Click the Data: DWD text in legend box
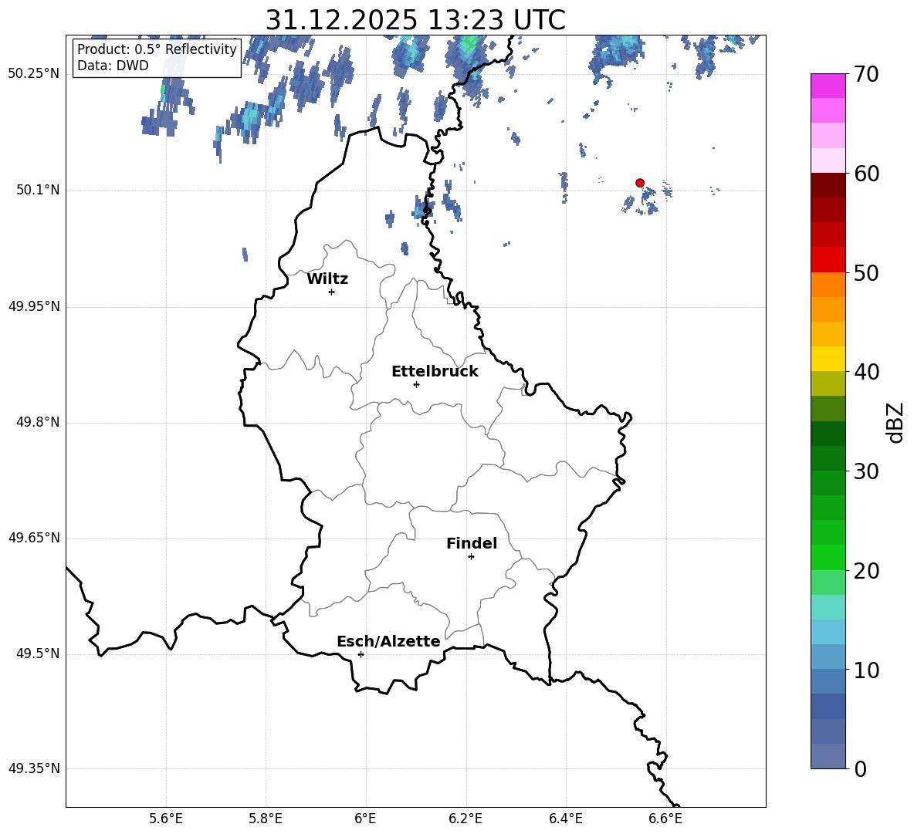The image size is (914, 834). click(113, 66)
